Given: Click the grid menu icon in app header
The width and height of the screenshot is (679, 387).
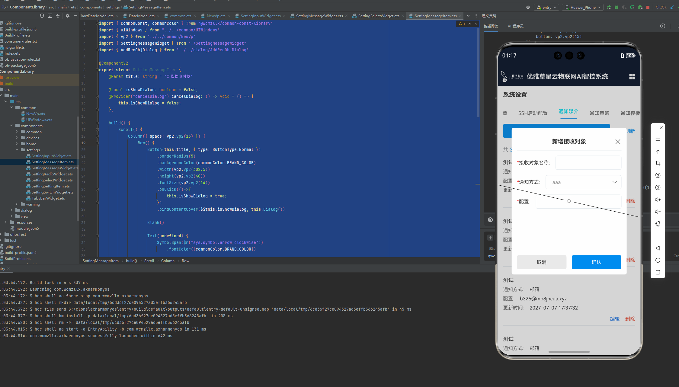Looking at the screenshot, I should 632,77.
